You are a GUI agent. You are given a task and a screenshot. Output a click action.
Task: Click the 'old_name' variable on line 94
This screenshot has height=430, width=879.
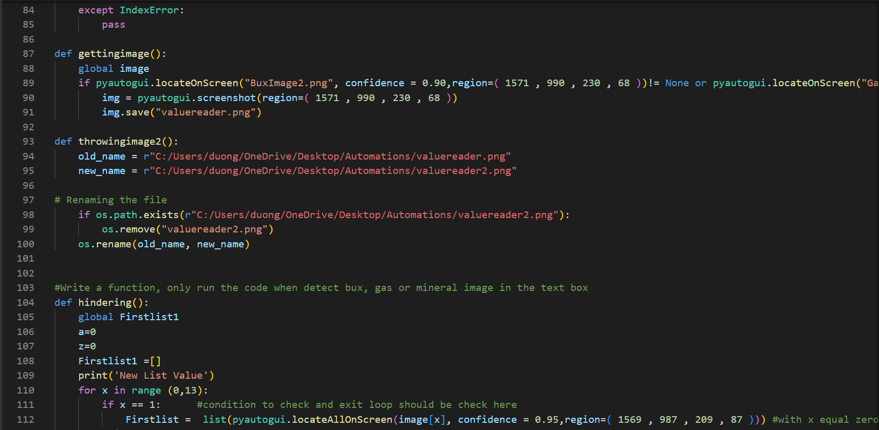(102, 157)
